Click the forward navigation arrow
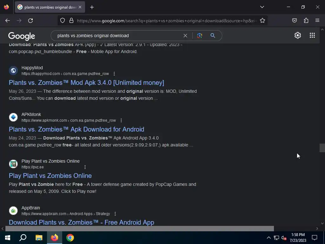The width and height of the screenshot is (325, 244). tap(19, 21)
